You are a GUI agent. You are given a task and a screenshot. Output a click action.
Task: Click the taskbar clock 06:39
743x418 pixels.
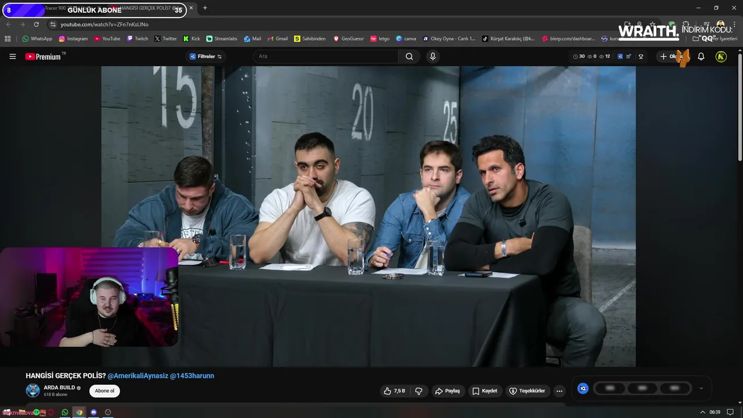715,412
